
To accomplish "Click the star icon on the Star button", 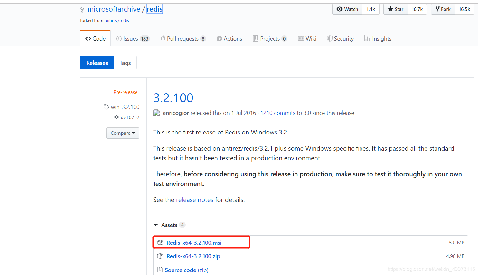I will point(390,9).
